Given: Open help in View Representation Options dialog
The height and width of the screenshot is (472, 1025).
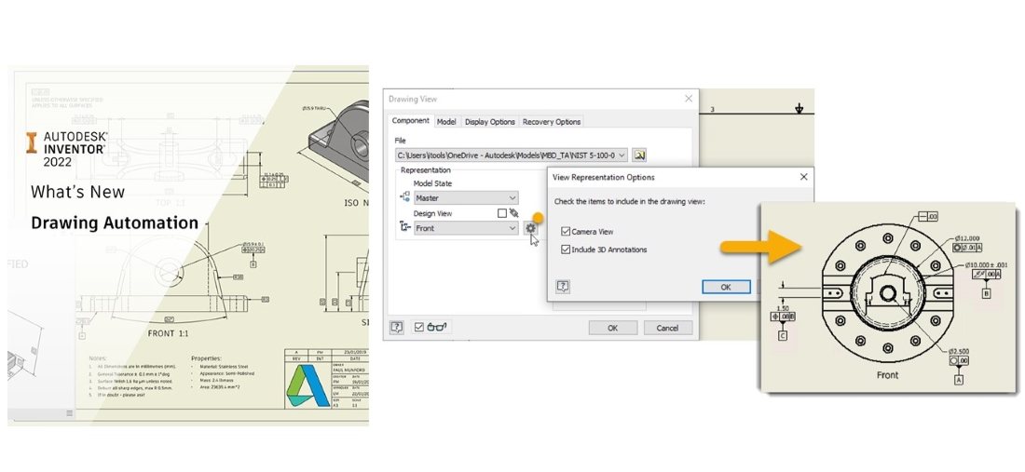Looking at the screenshot, I should tap(562, 286).
